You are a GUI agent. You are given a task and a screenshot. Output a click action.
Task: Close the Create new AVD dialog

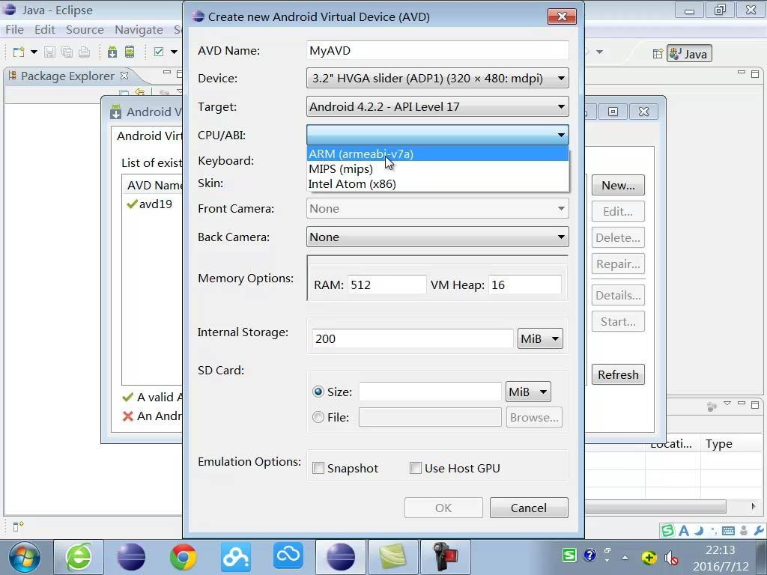[x=562, y=16]
